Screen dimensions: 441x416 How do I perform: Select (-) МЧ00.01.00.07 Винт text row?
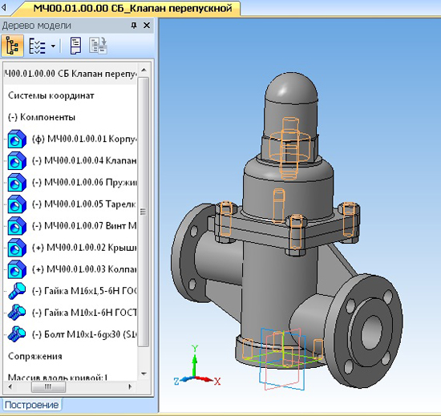click(84, 226)
